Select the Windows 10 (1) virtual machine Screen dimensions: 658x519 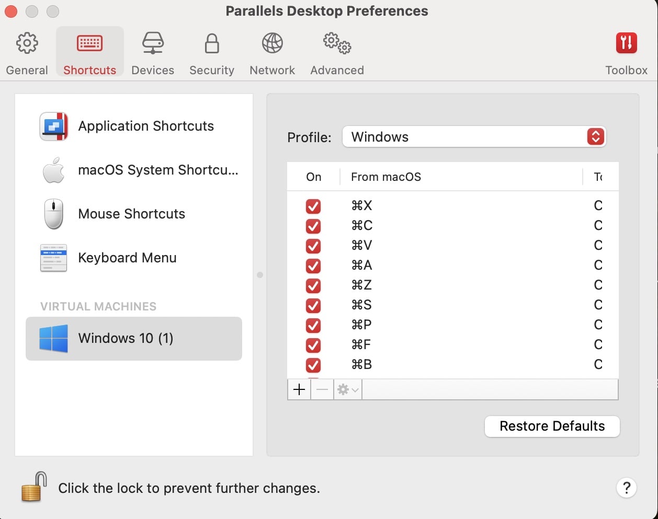click(134, 339)
